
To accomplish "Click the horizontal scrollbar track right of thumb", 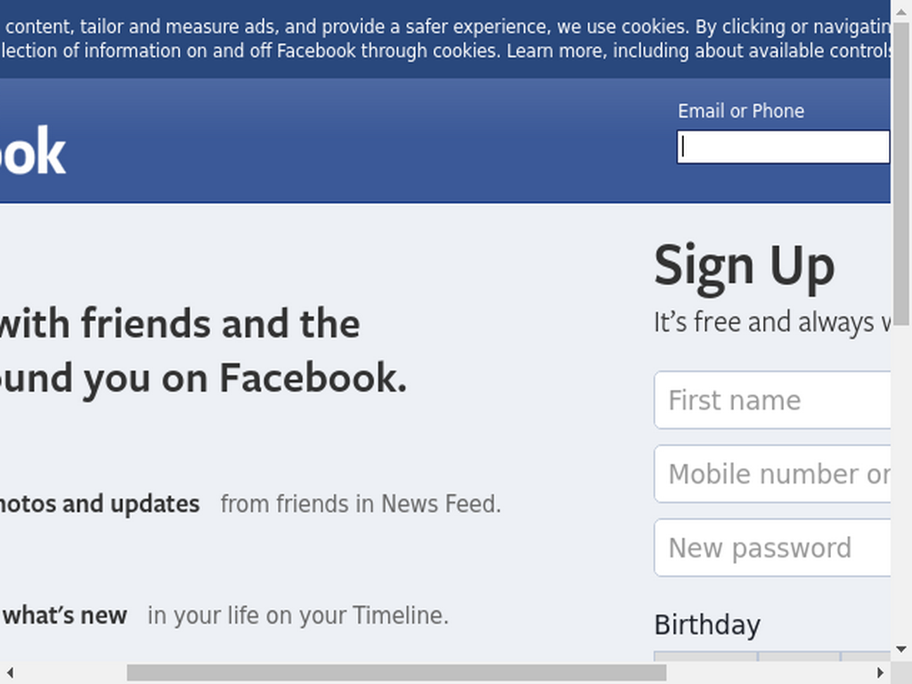I will (x=768, y=672).
